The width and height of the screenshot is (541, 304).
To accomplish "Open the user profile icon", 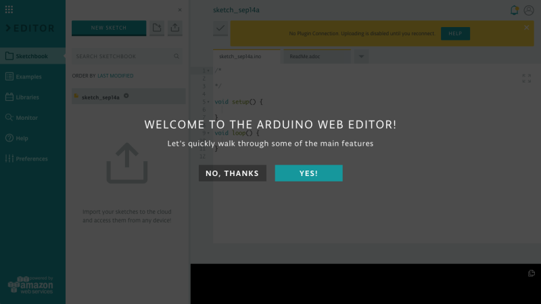I will tap(529, 10).
